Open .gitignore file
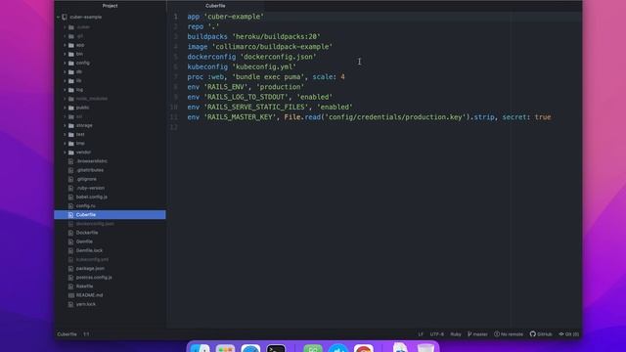Viewport: 626px width, 352px height. 86,179
